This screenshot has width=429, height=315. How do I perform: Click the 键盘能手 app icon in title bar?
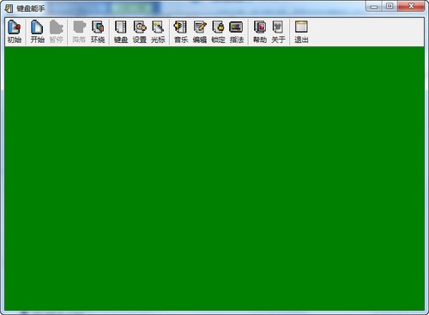pyautogui.click(x=9, y=9)
